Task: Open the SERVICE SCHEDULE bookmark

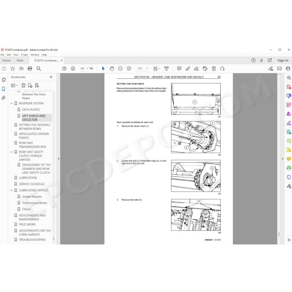Action: [32, 184]
